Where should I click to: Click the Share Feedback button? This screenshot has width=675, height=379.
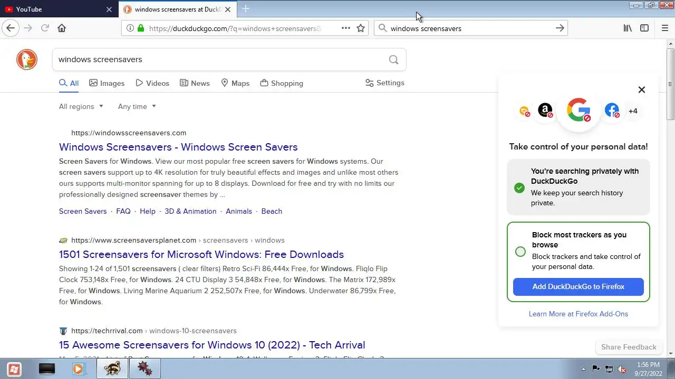click(629, 347)
